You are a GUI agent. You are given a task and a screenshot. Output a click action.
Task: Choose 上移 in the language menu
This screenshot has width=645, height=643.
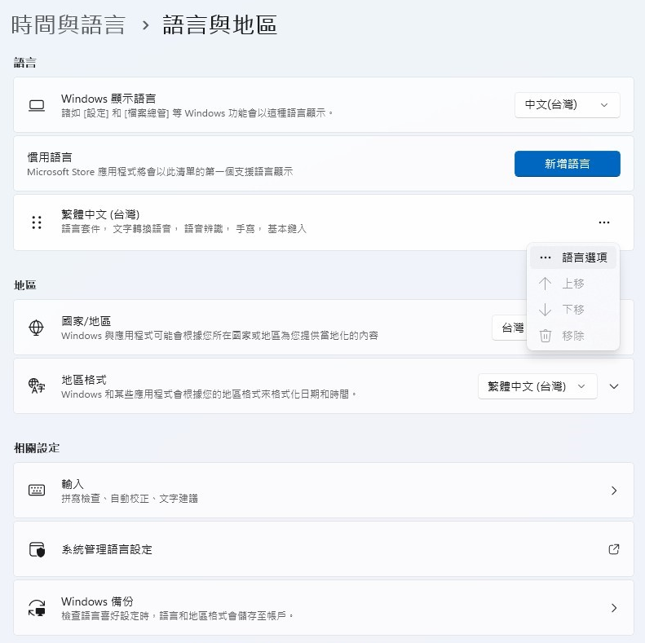(x=572, y=284)
